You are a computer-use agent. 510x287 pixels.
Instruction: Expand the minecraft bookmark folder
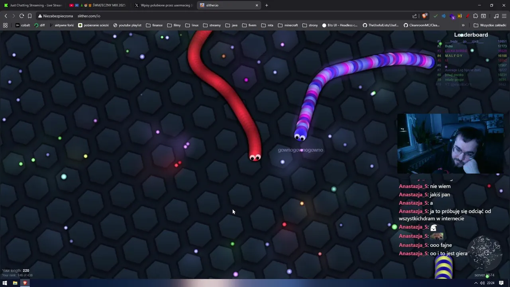288,25
